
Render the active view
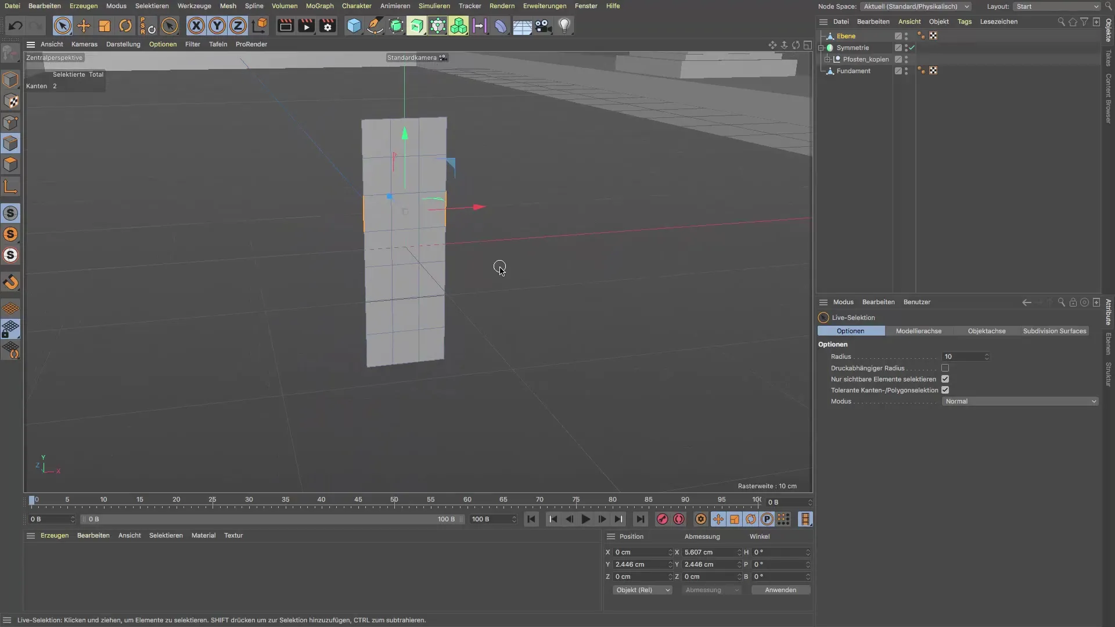tap(285, 26)
